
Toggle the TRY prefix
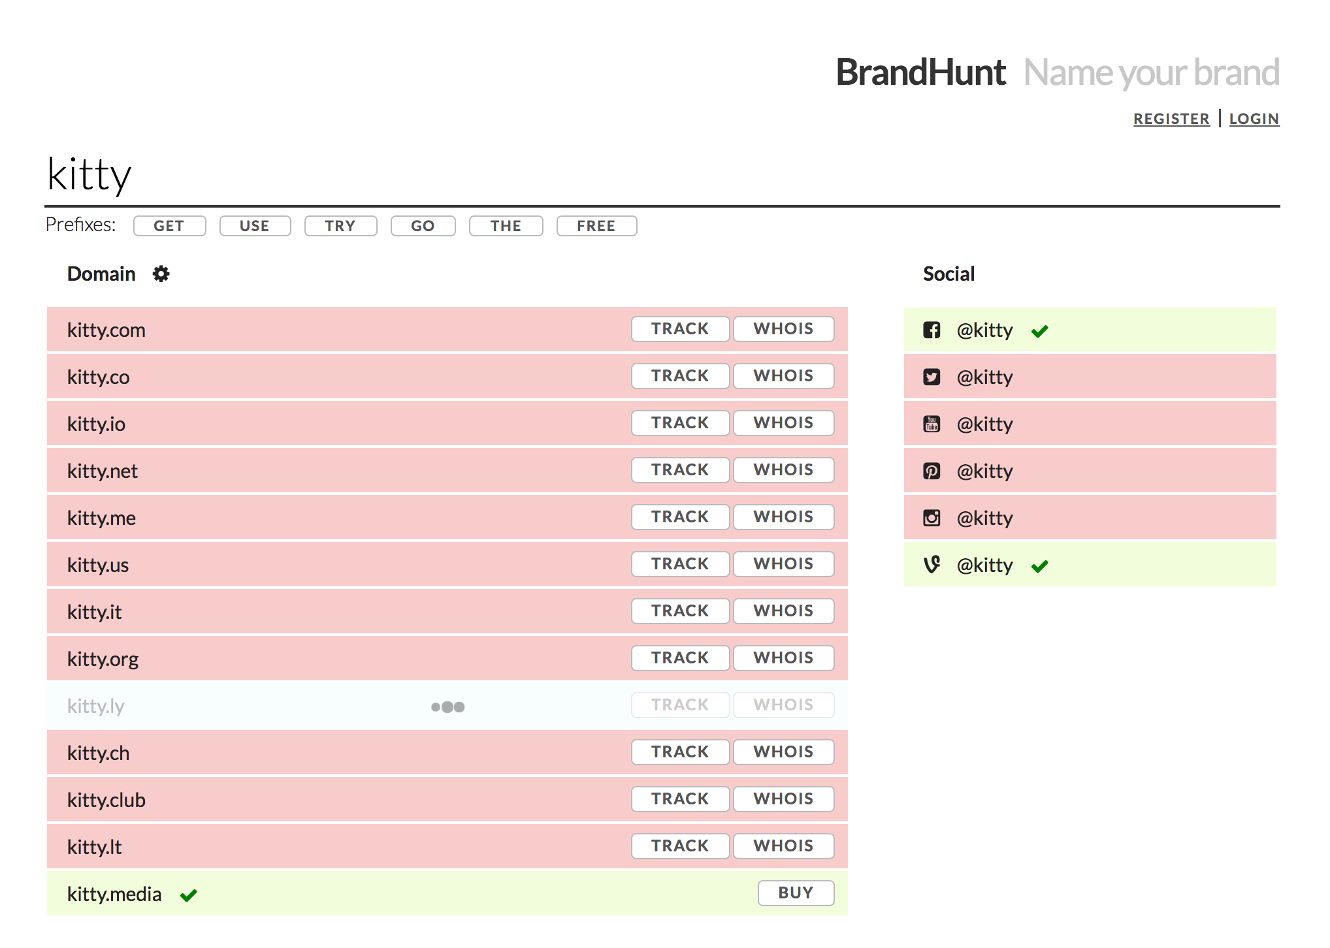[340, 226]
